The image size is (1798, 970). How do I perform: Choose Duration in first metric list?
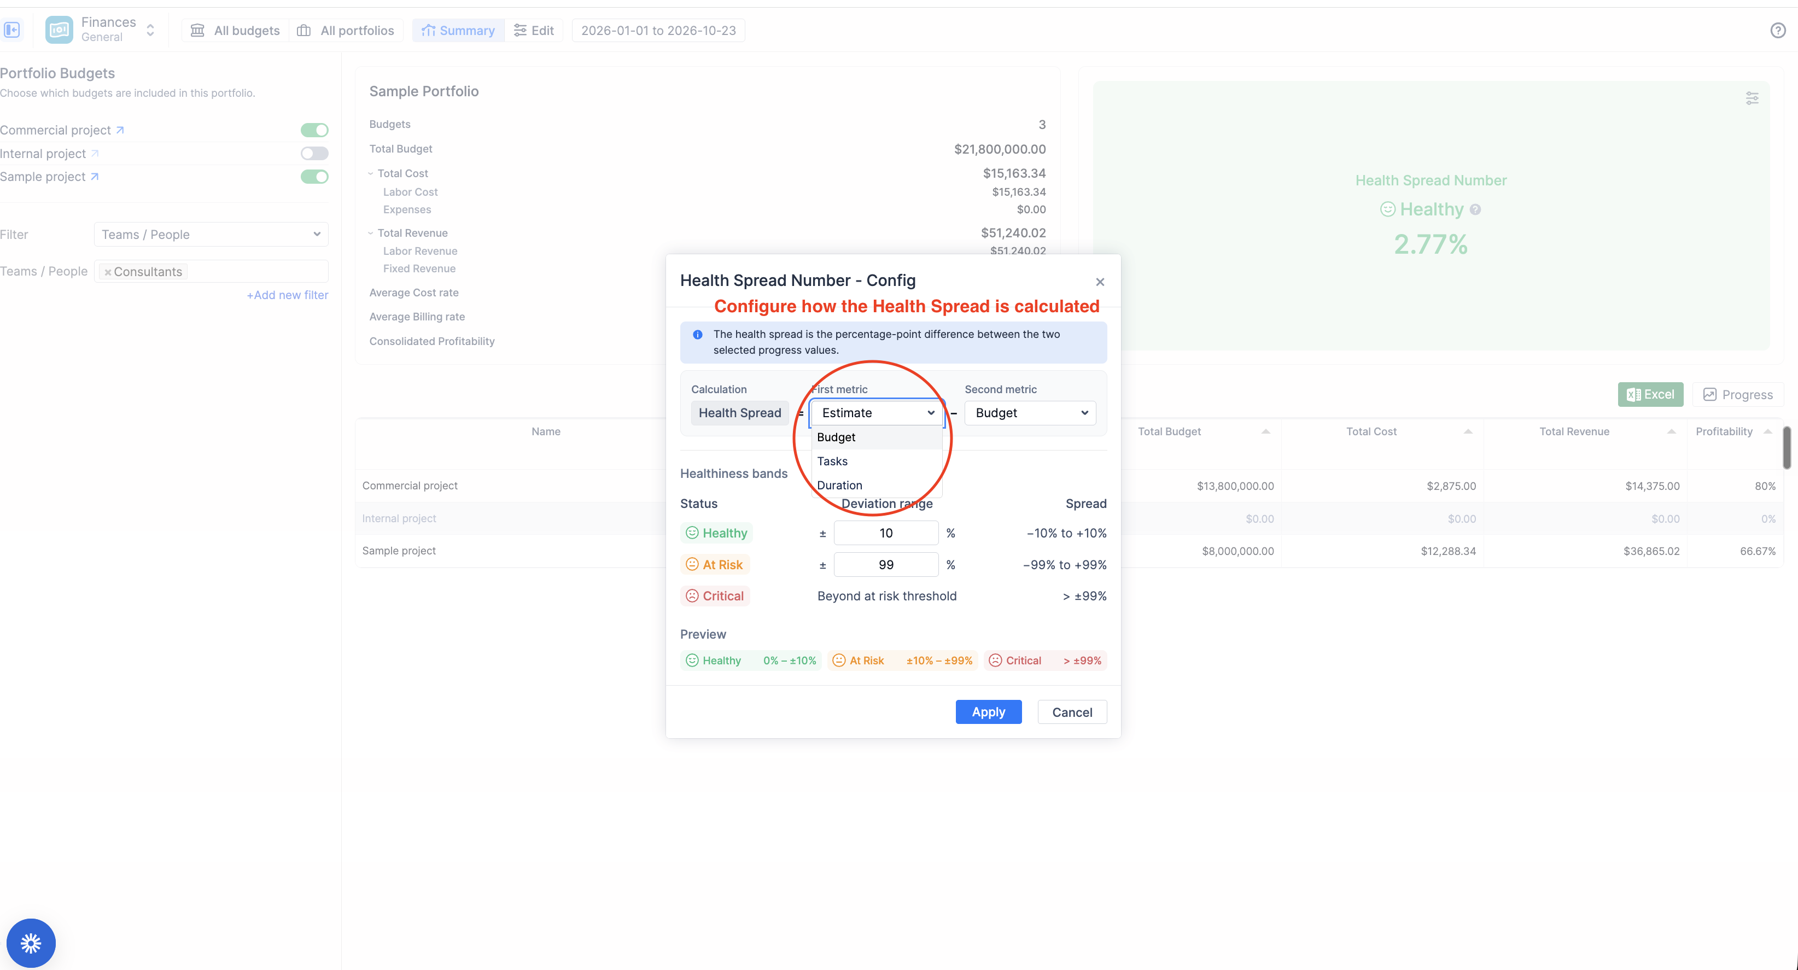tap(877, 485)
